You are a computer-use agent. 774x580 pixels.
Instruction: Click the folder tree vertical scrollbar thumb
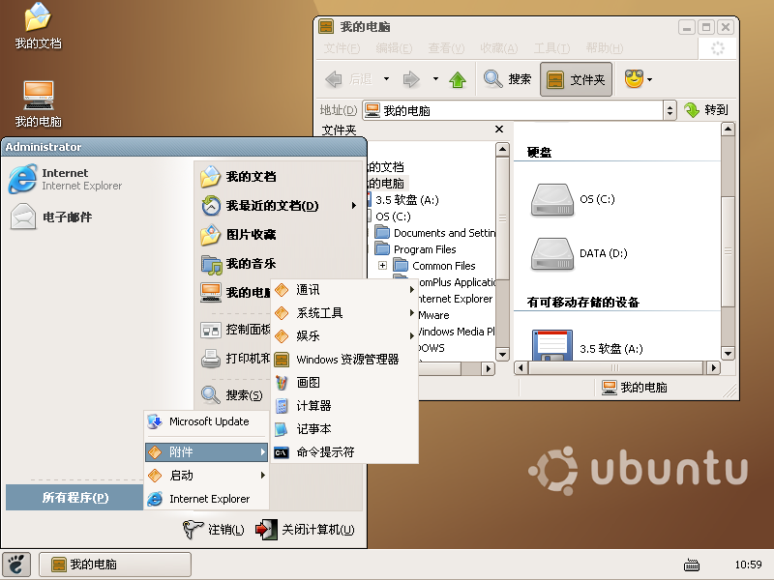pyautogui.click(x=502, y=218)
